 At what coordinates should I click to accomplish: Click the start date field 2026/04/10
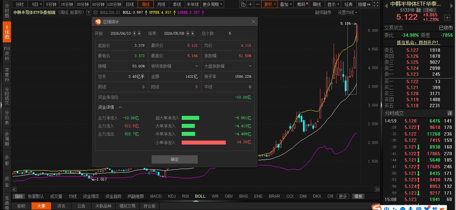[x=121, y=33]
